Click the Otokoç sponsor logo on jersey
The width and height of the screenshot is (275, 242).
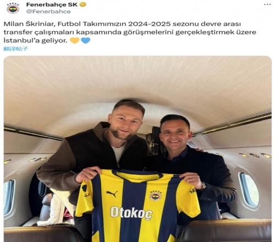(131, 213)
